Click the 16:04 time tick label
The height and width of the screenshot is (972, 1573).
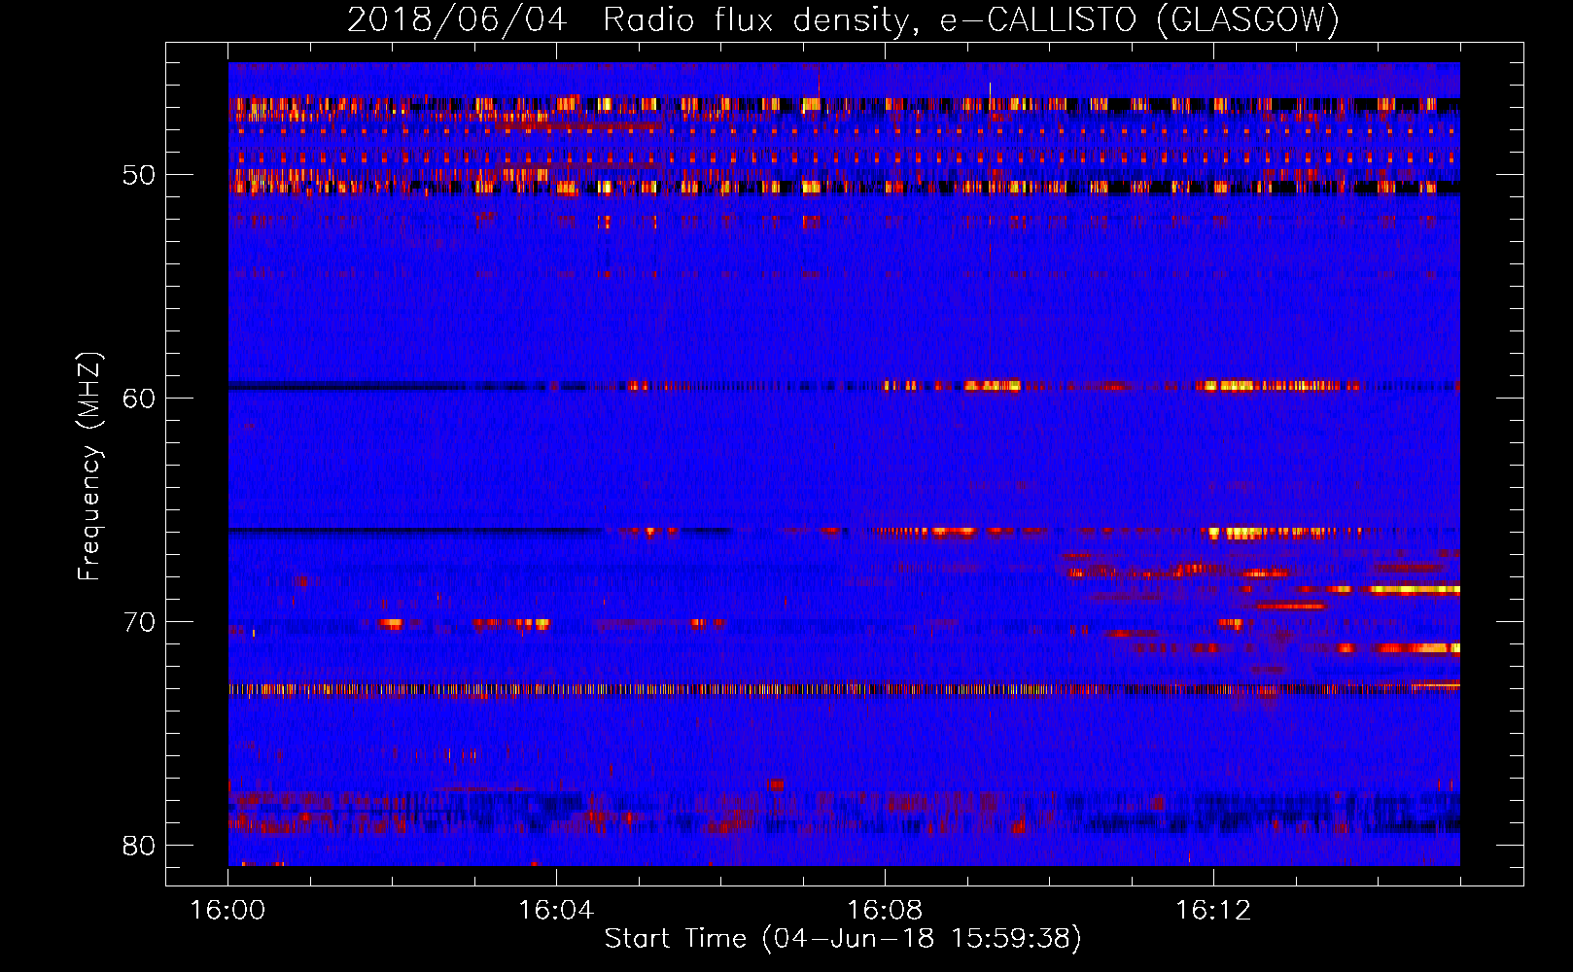(556, 910)
